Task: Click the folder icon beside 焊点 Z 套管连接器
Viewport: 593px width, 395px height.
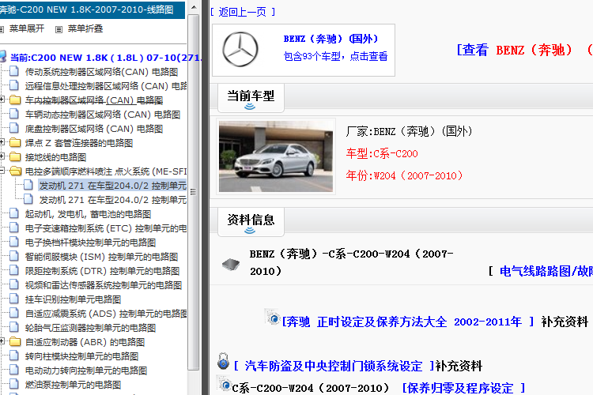Action: tap(15, 142)
